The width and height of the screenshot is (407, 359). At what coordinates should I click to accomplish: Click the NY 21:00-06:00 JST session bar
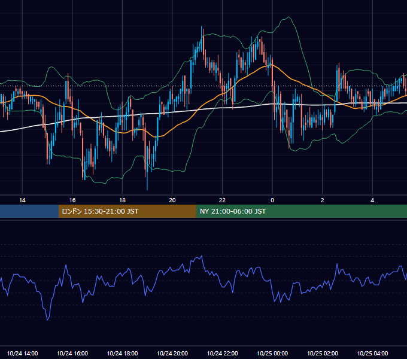point(301,211)
